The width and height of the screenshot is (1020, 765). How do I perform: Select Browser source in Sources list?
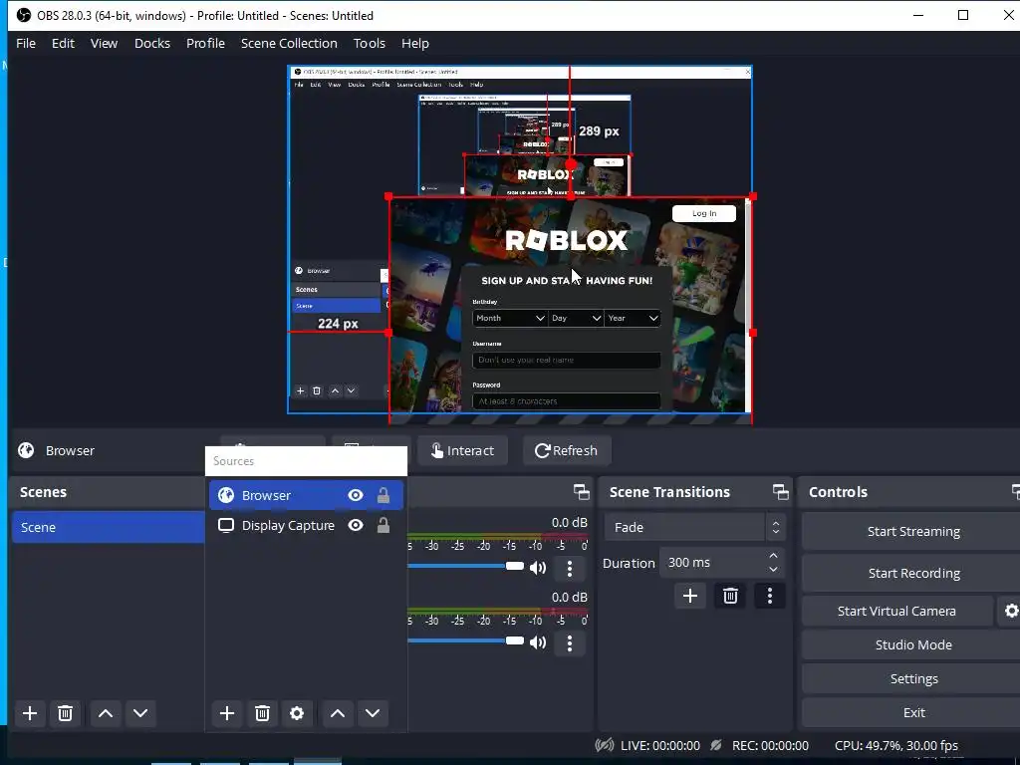[307, 496]
